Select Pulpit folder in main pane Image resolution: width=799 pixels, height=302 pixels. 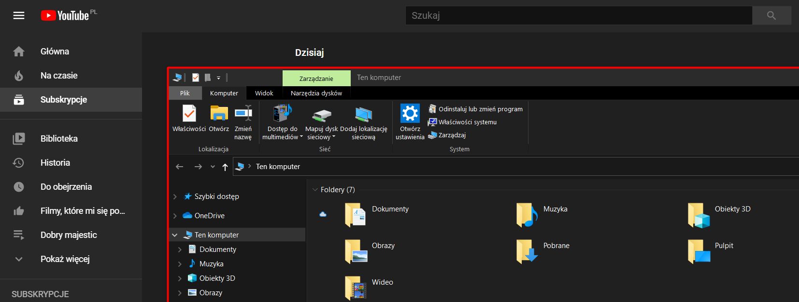coord(711,251)
